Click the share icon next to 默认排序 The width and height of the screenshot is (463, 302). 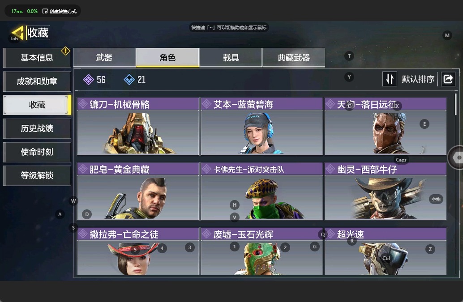pos(448,79)
